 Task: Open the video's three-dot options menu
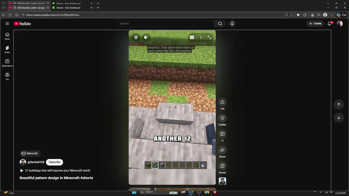(x=201, y=38)
